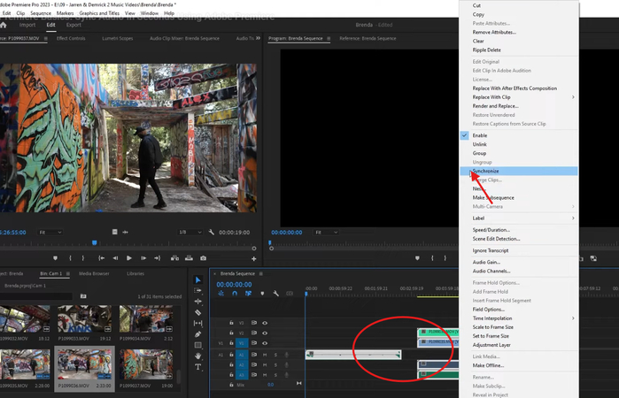Step back one frame in Source monitor
This screenshot has width=619, height=398.
(115, 258)
